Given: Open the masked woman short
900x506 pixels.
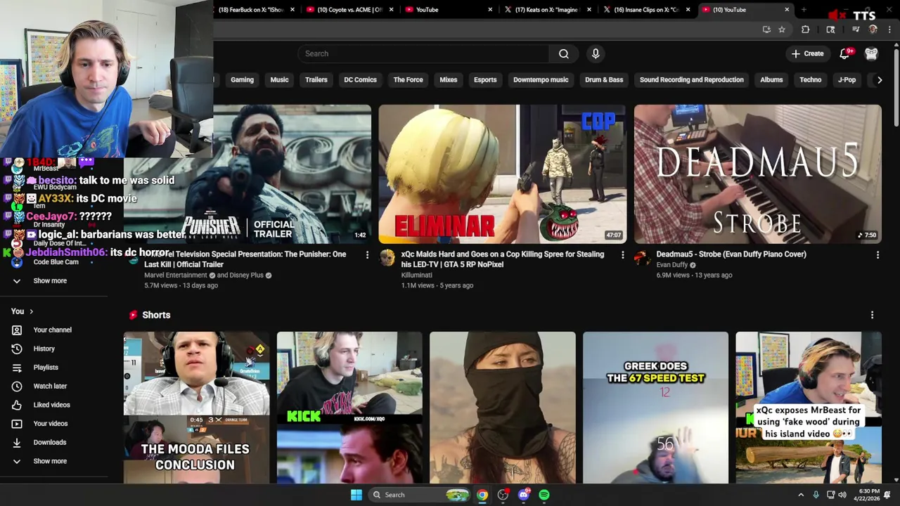Looking at the screenshot, I should pyautogui.click(x=502, y=408).
